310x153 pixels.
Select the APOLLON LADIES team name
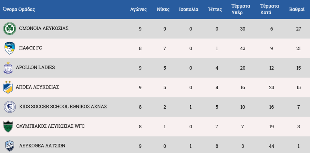pos(35,68)
